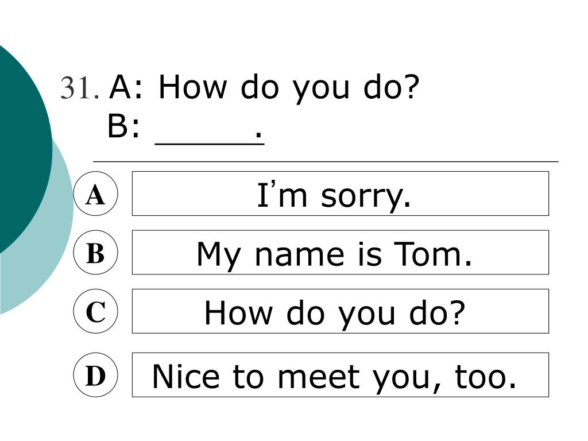Select the circled letter C option
The image size is (588, 441).
96,311
